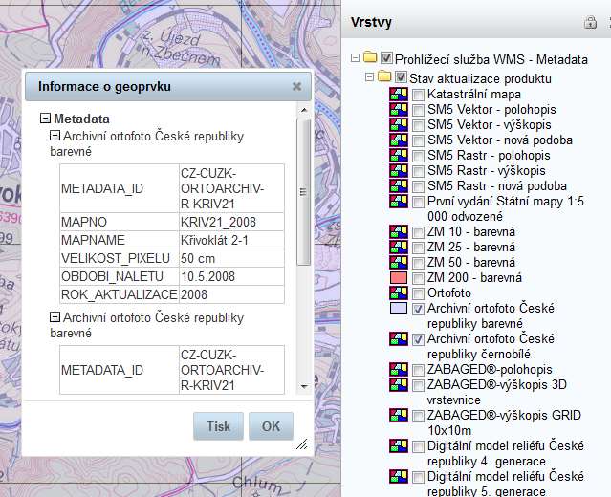Click the legend icon beside První vydání Státní mapy
Screen dimensions: 611x497
[398, 202]
